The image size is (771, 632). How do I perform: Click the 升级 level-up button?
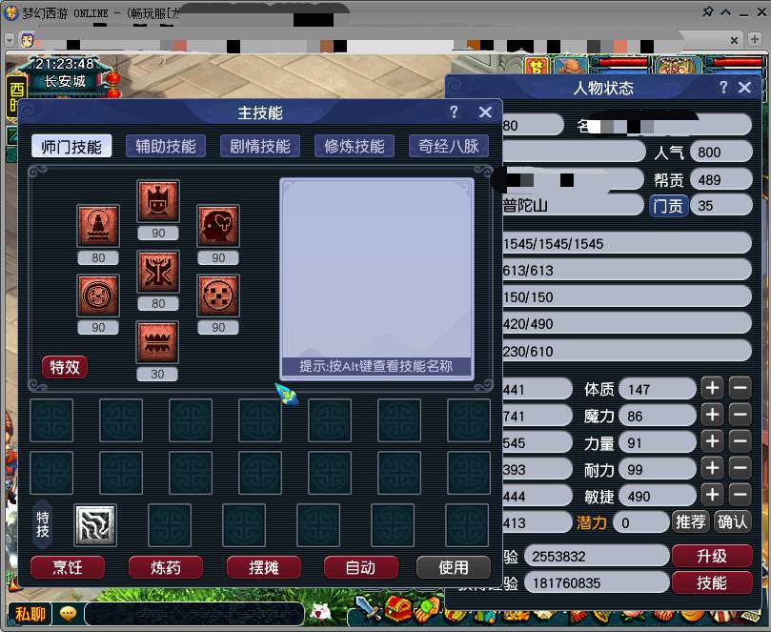click(712, 556)
